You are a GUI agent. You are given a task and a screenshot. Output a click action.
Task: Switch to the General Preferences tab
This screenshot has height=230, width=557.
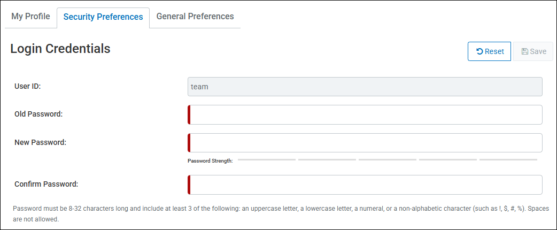(x=195, y=17)
